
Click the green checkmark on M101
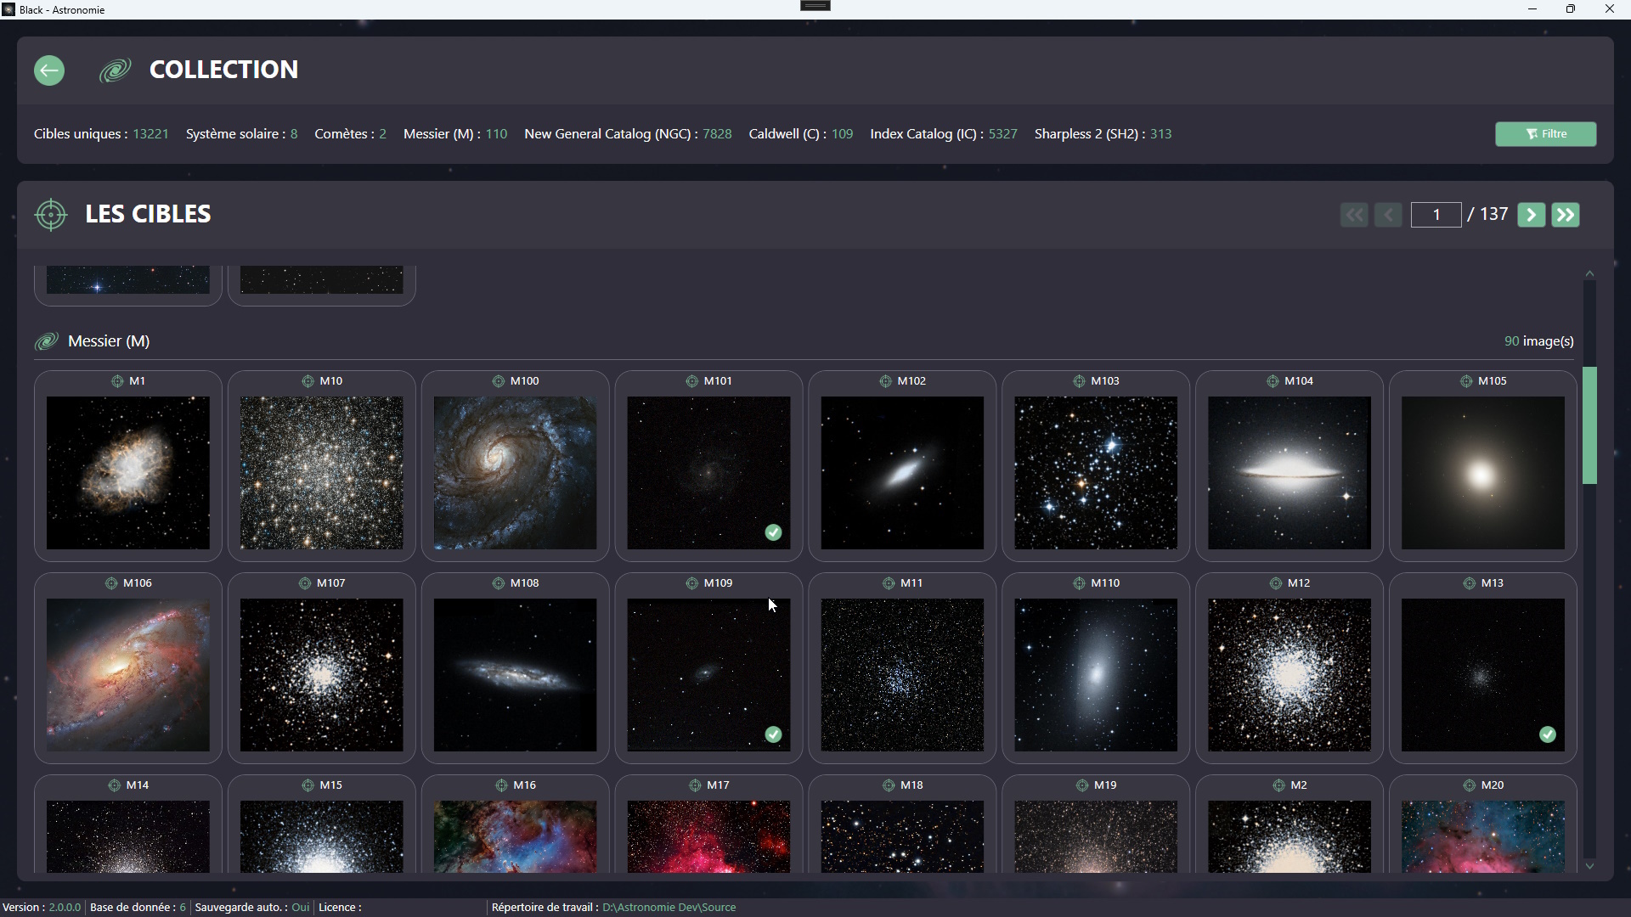(x=773, y=532)
